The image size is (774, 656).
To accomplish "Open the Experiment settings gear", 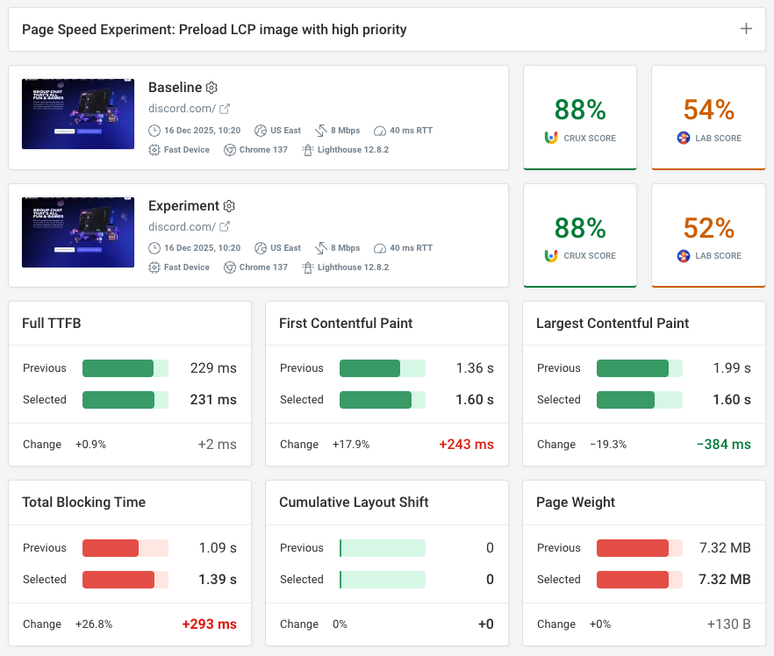I will click(x=229, y=206).
